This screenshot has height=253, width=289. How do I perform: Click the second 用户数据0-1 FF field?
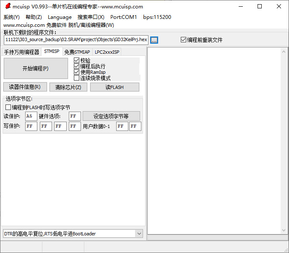coord(135,126)
